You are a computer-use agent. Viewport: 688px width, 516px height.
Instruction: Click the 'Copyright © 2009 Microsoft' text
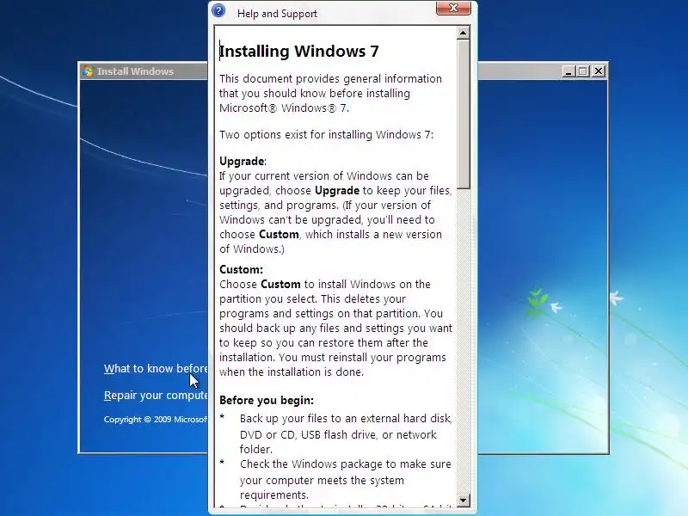[x=156, y=420]
